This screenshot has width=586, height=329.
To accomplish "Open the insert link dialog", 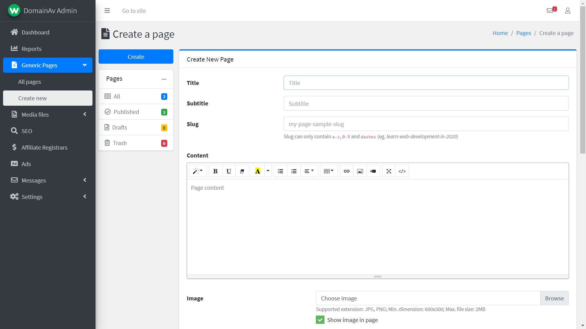I will 346,171.
